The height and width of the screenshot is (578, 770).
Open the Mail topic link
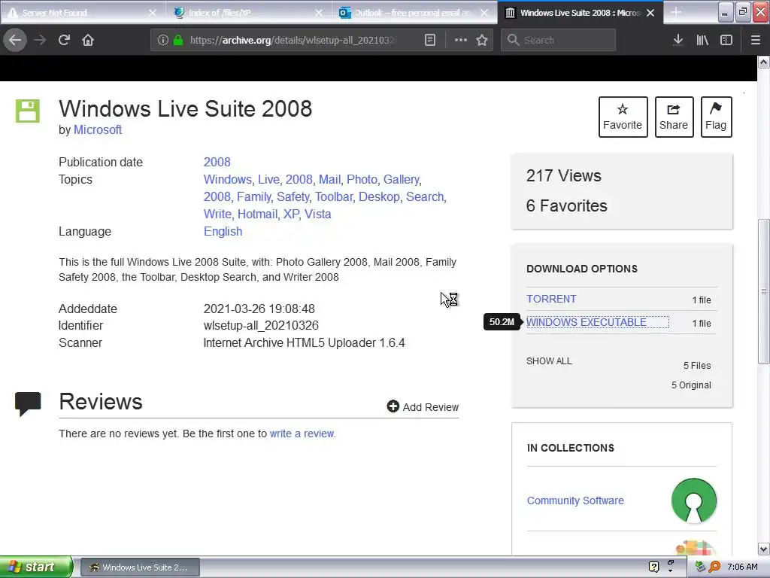(x=329, y=179)
